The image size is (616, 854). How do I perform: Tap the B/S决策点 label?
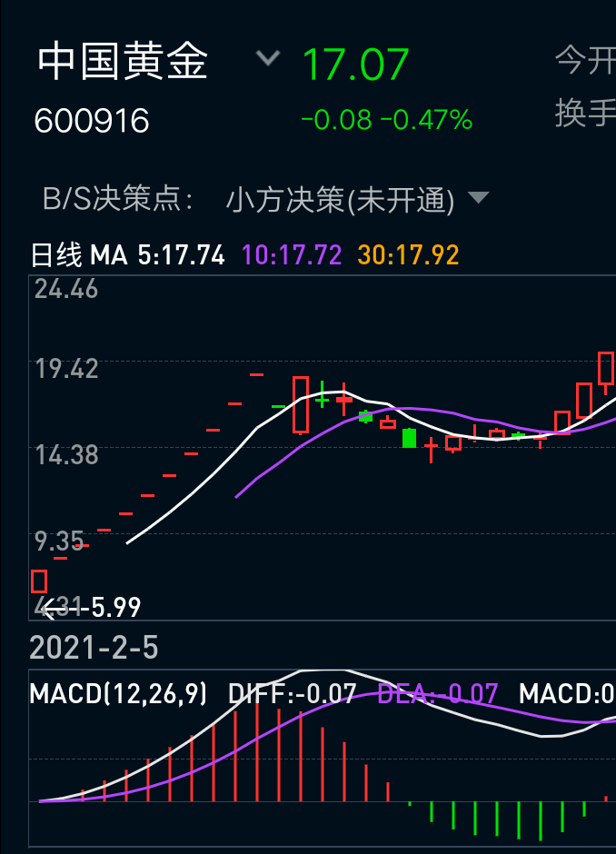pos(117,198)
